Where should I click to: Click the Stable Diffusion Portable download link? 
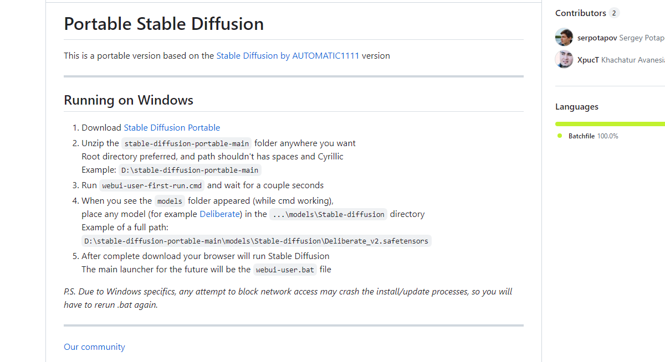point(172,127)
